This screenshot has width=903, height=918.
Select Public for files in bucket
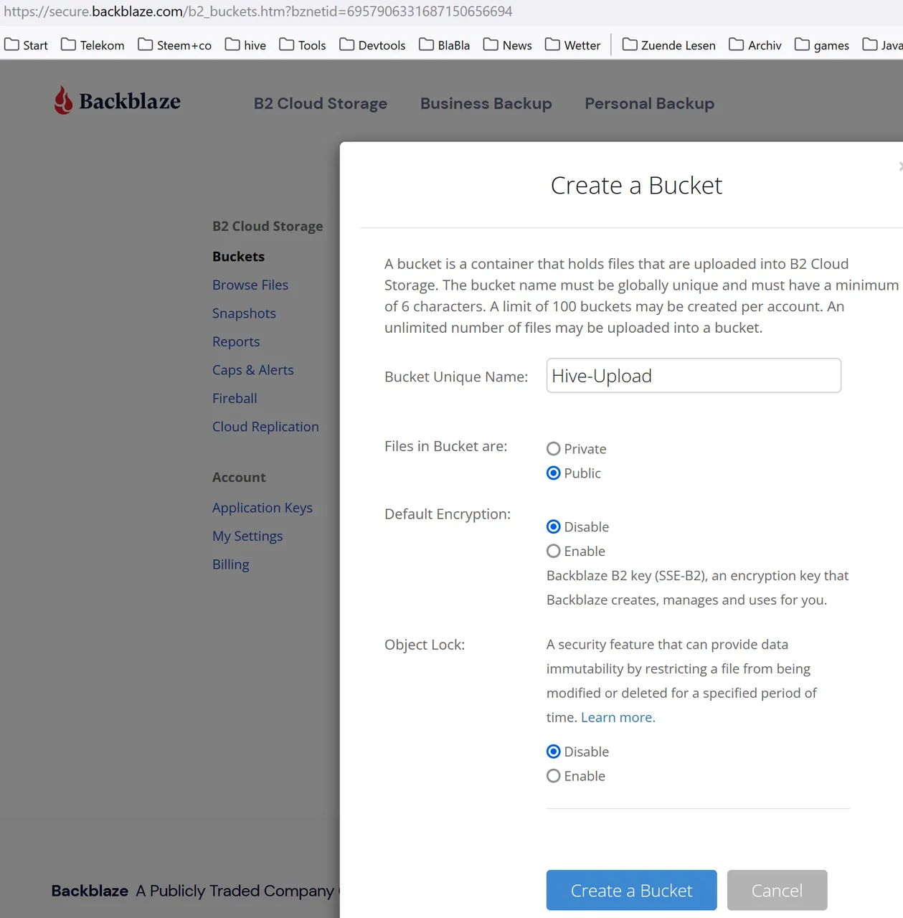click(x=554, y=473)
